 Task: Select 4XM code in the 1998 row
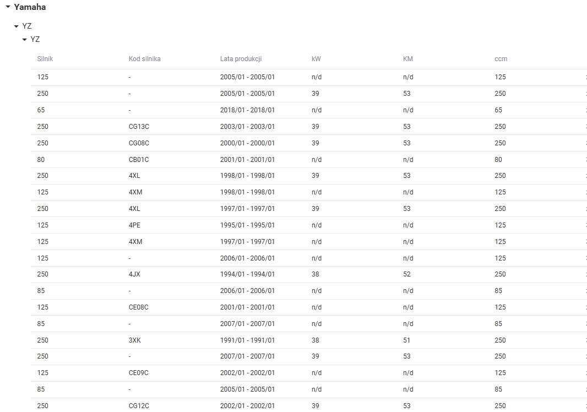coord(135,192)
